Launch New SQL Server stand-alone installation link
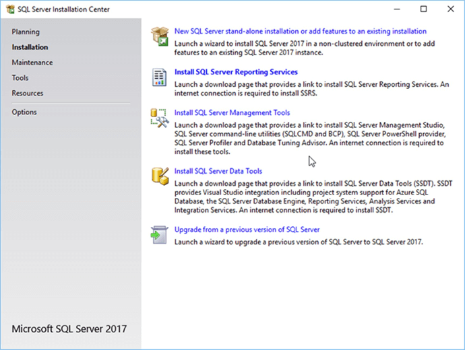This screenshot has height=350, width=465. click(300, 31)
